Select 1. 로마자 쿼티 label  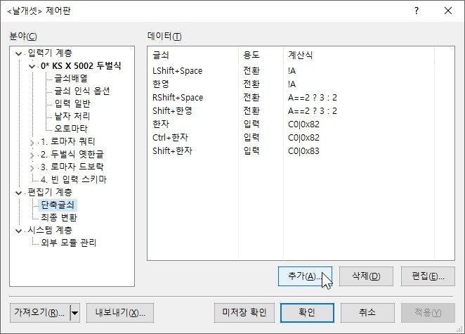point(67,141)
